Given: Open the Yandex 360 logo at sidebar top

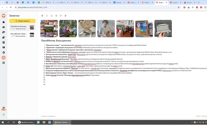Looking at the screenshot, I should click(3, 16).
